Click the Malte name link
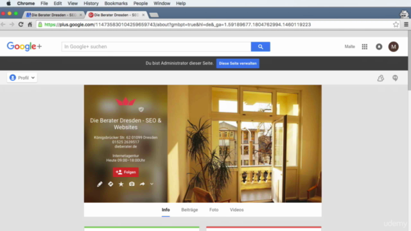The image size is (411, 231). (349, 47)
